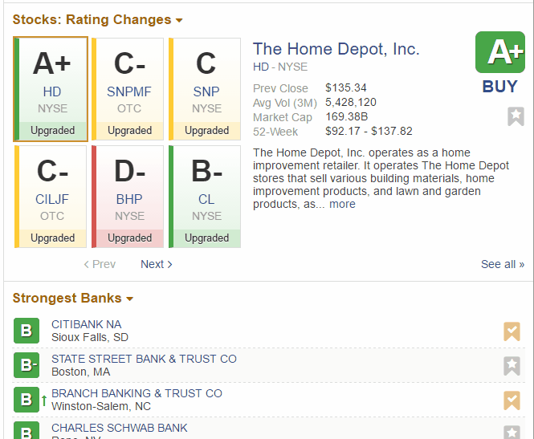Click Charles Schwab Bank's rating icon
534x439 pixels.
[26, 432]
